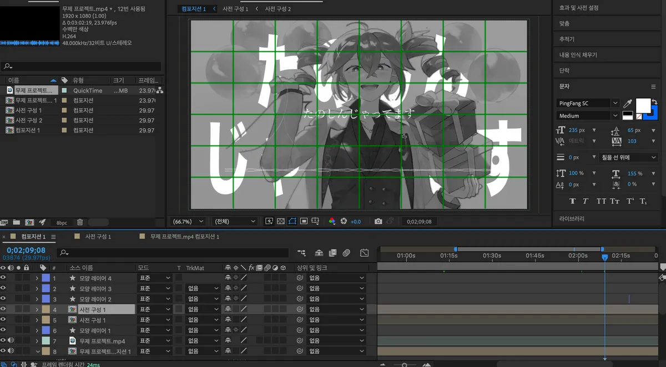Hide 무제 프로젝트.mp4 layer video
This screenshot has height=367, width=666.
tap(3, 341)
